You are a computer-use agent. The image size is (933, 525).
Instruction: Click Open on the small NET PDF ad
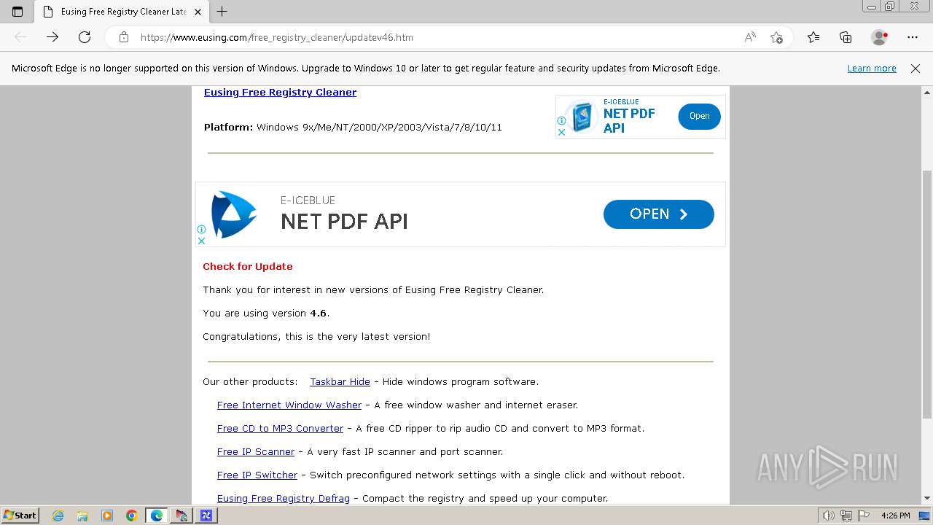[x=699, y=116]
